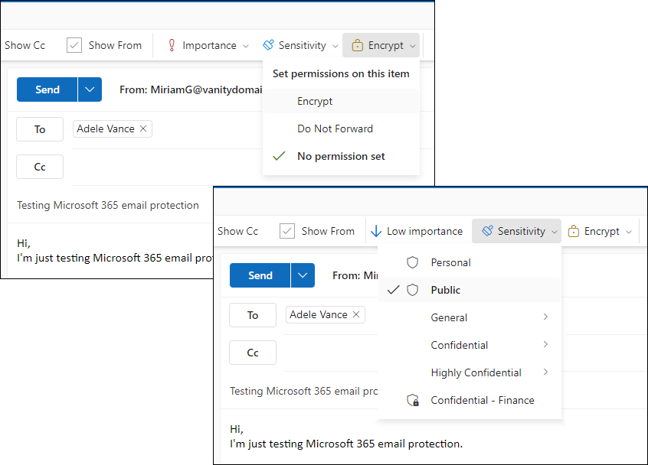
Task: Click Send button in bottom window
Action: pos(260,275)
